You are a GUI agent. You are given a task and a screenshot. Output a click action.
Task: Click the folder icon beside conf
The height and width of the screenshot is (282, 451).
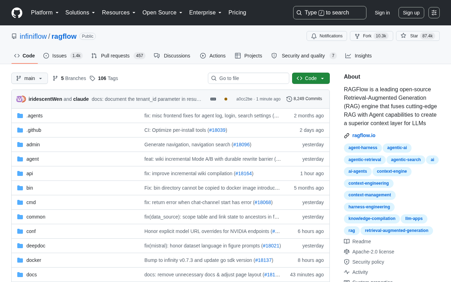click(20, 231)
